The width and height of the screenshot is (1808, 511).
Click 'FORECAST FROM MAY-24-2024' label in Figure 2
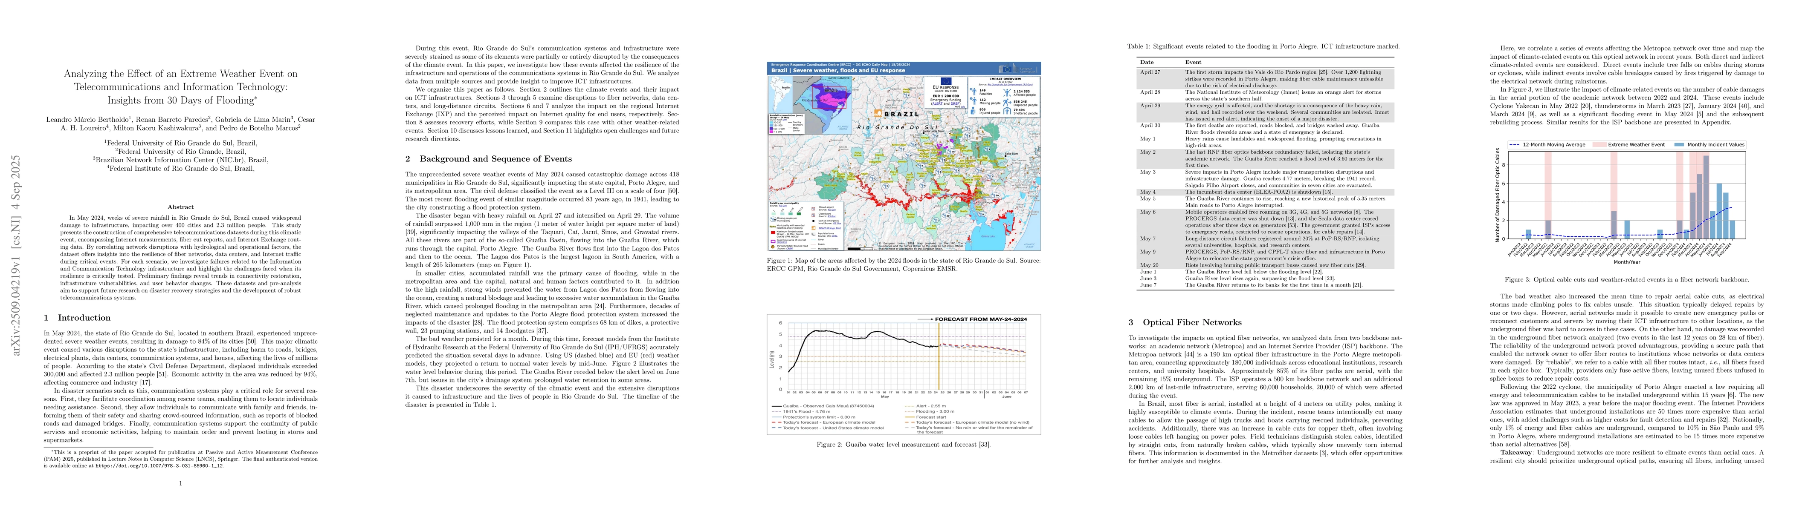click(x=980, y=319)
